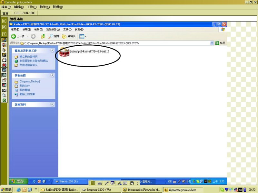This screenshot has width=258, height=193.
Task: Collapse the 其他位置 panel
Action: click(52, 75)
